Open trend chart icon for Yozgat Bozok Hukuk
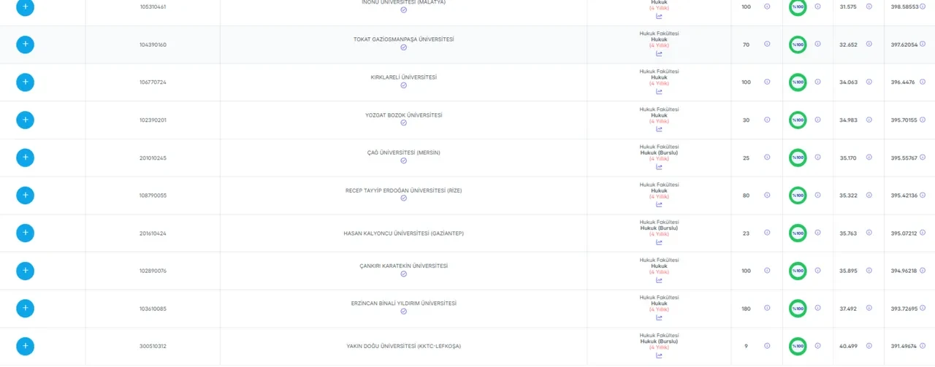935x367 pixels. pos(659,129)
